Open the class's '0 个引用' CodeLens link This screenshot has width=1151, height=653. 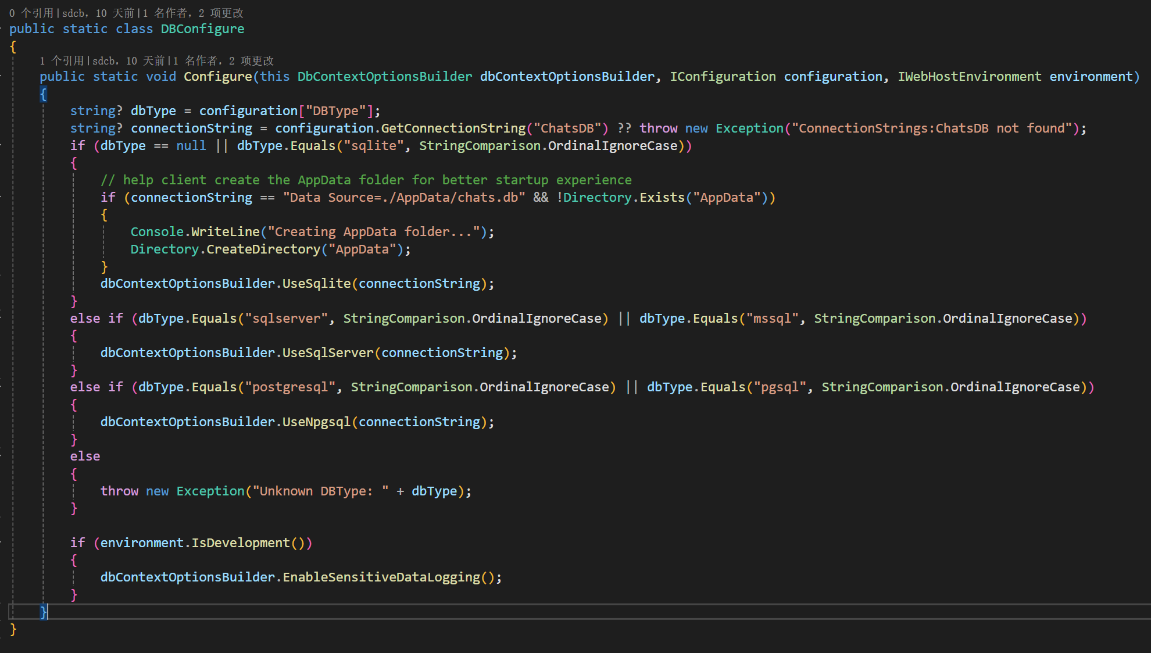coord(31,13)
